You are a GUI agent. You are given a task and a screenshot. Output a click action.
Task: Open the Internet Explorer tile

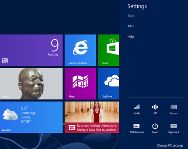click(80, 50)
